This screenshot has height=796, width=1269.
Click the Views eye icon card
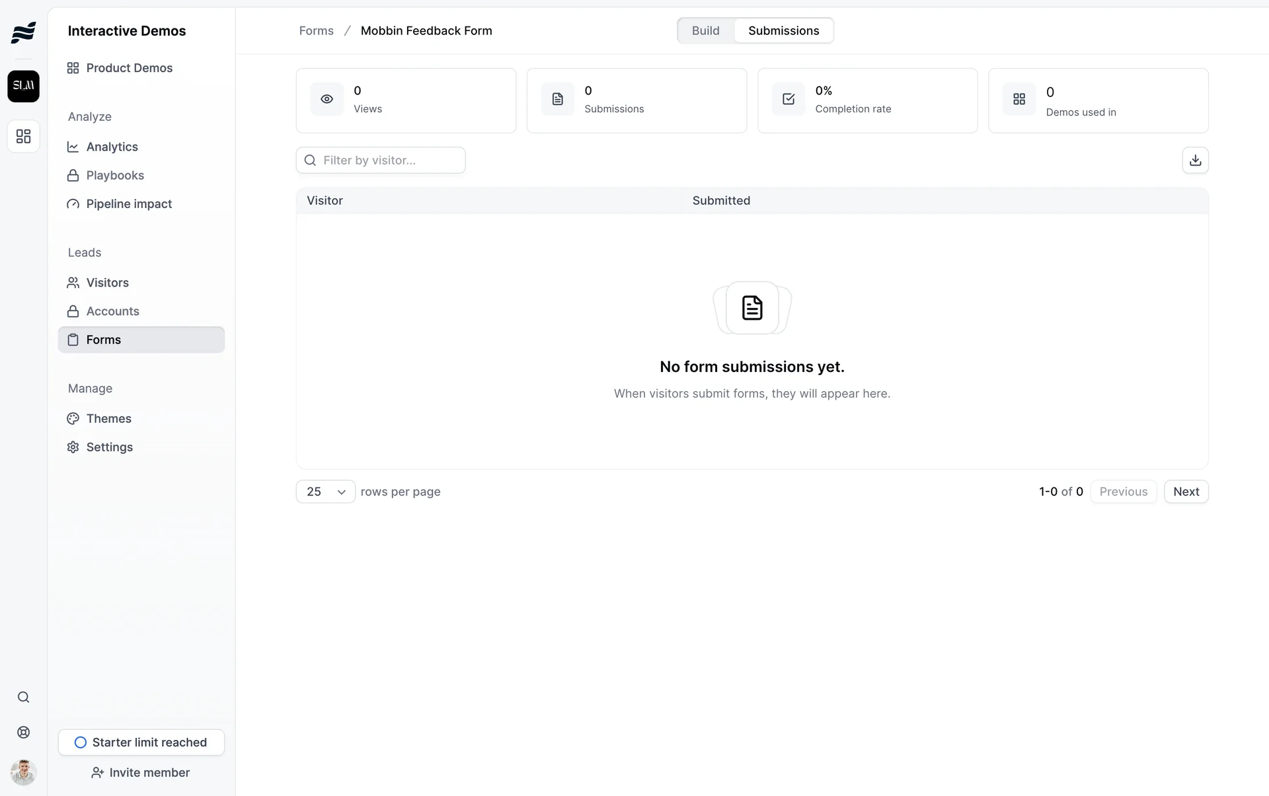point(327,99)
